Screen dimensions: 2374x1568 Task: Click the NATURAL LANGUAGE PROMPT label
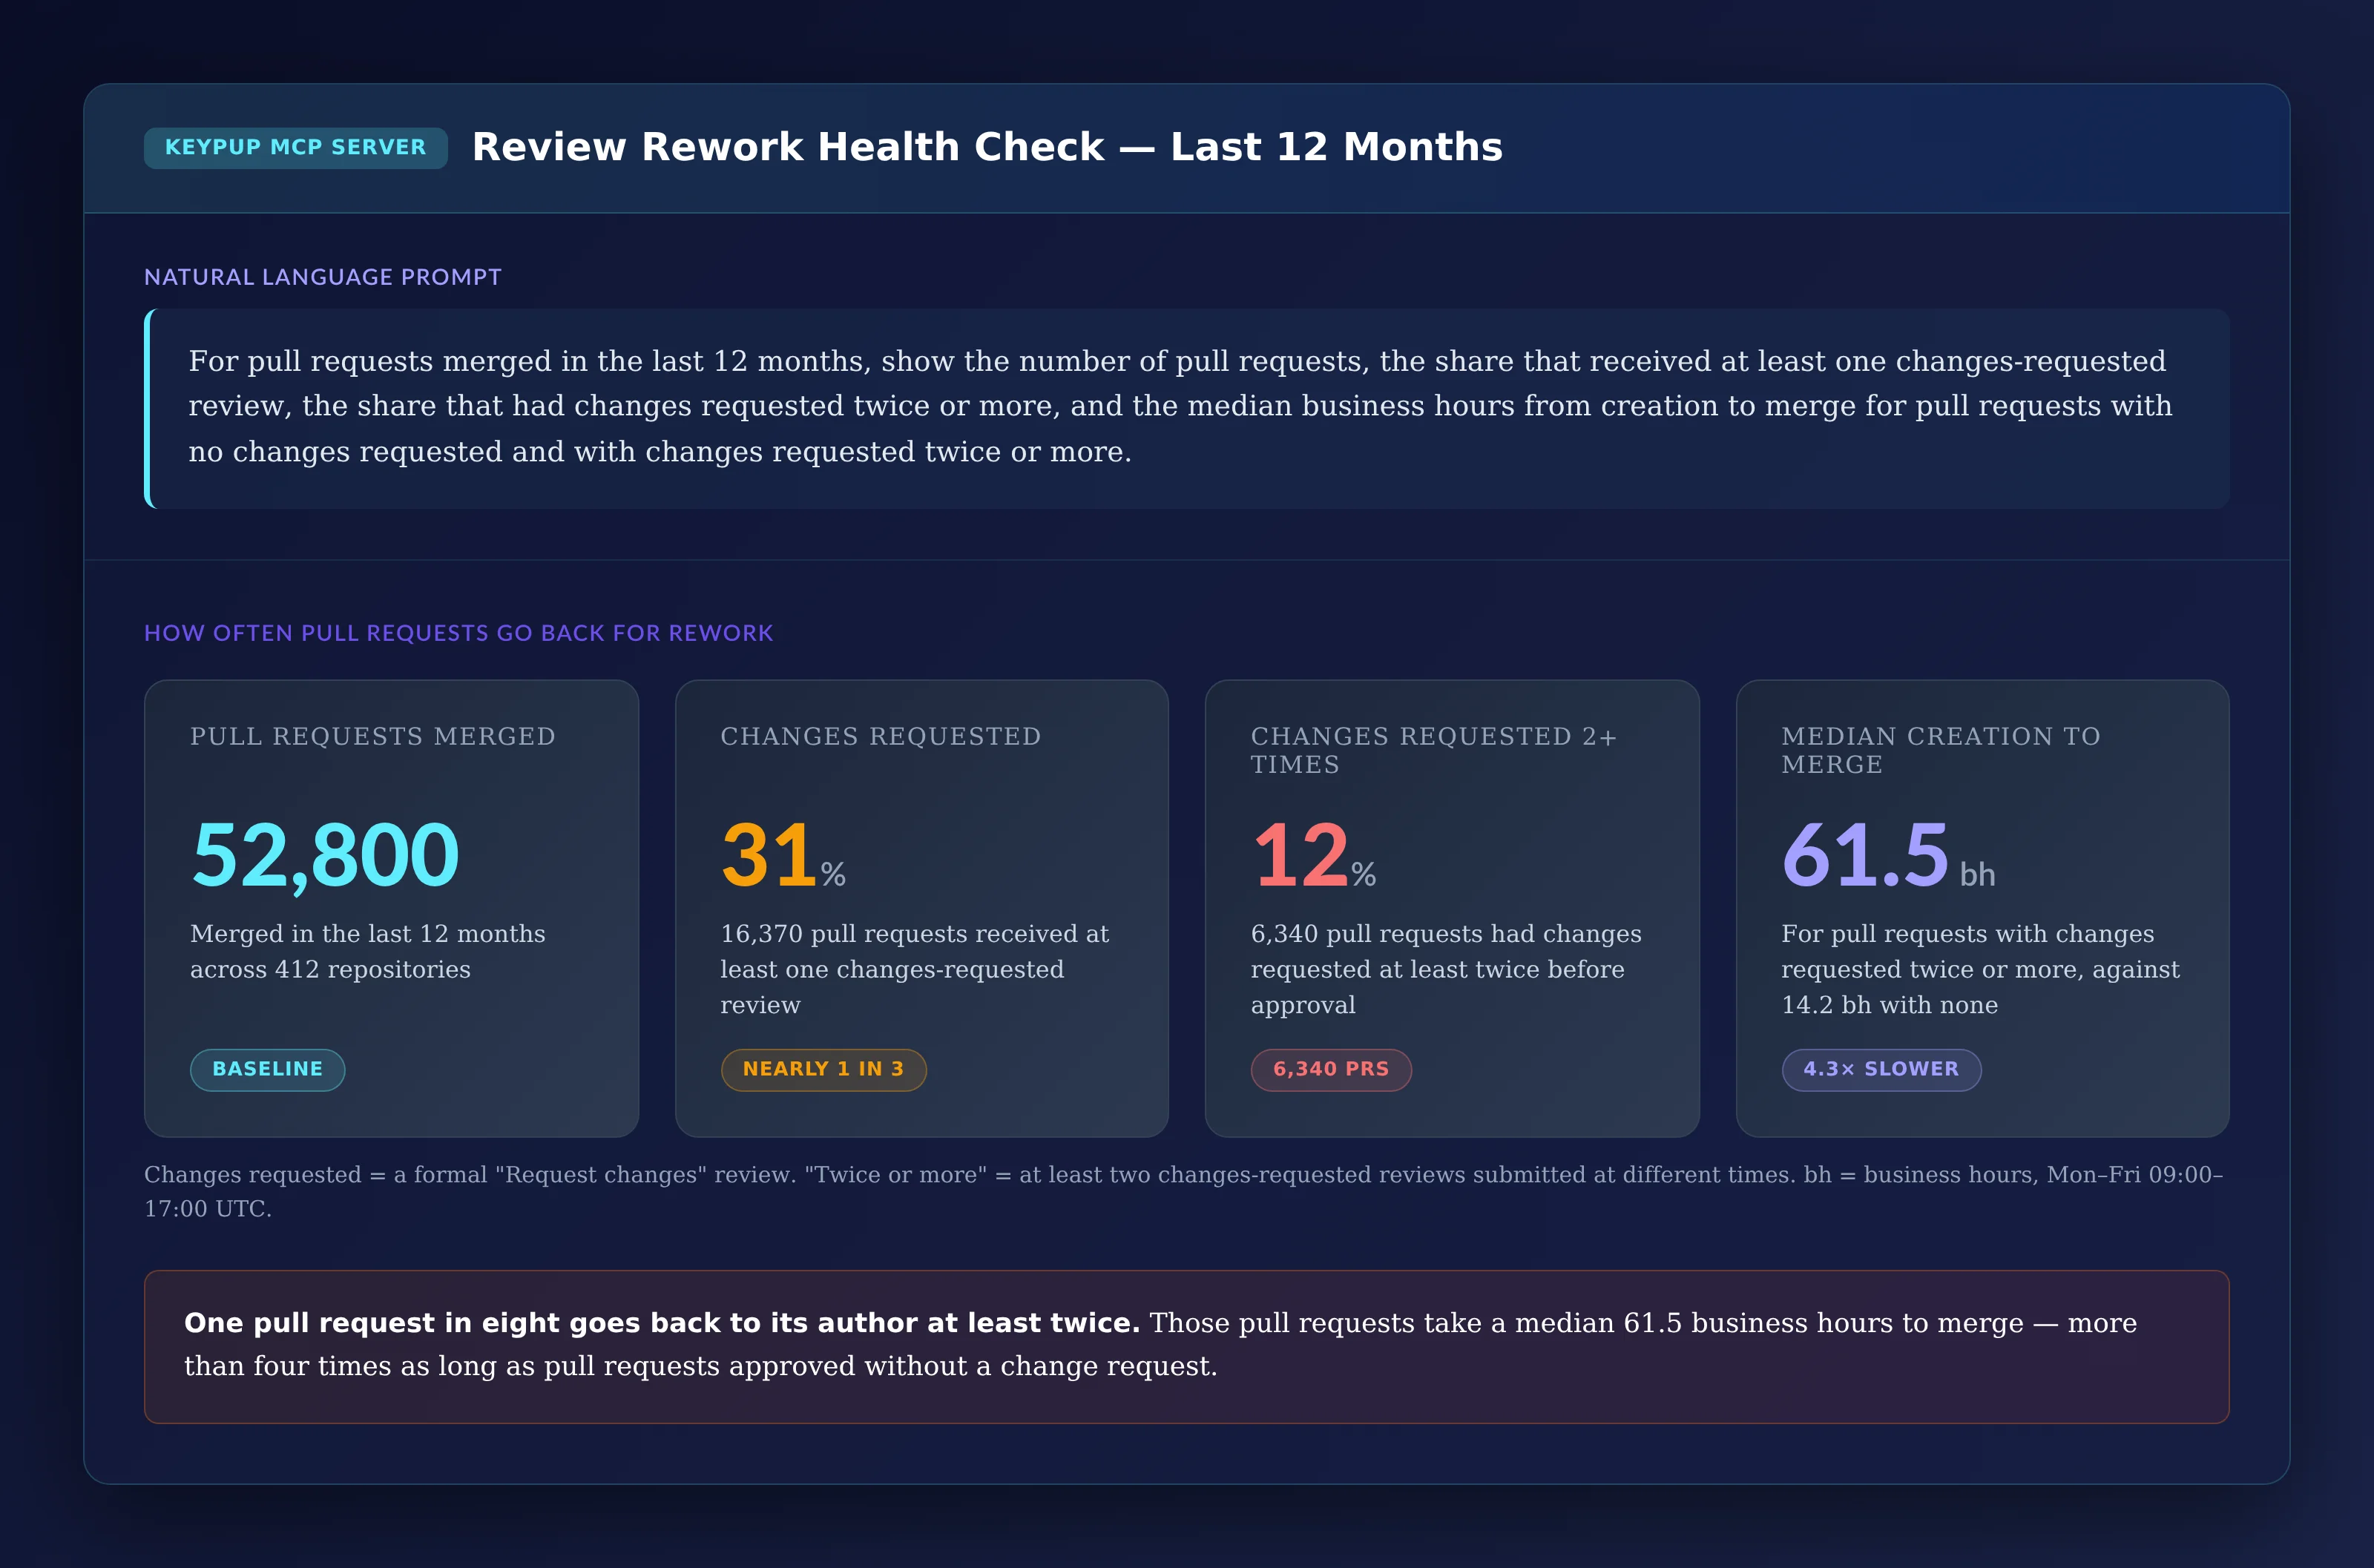click(x=322, y=277)
